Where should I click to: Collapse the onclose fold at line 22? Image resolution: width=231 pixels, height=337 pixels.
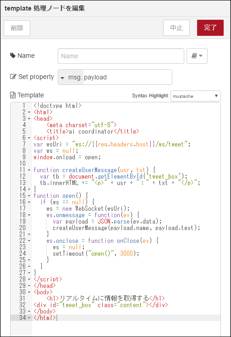pos(29,241)
